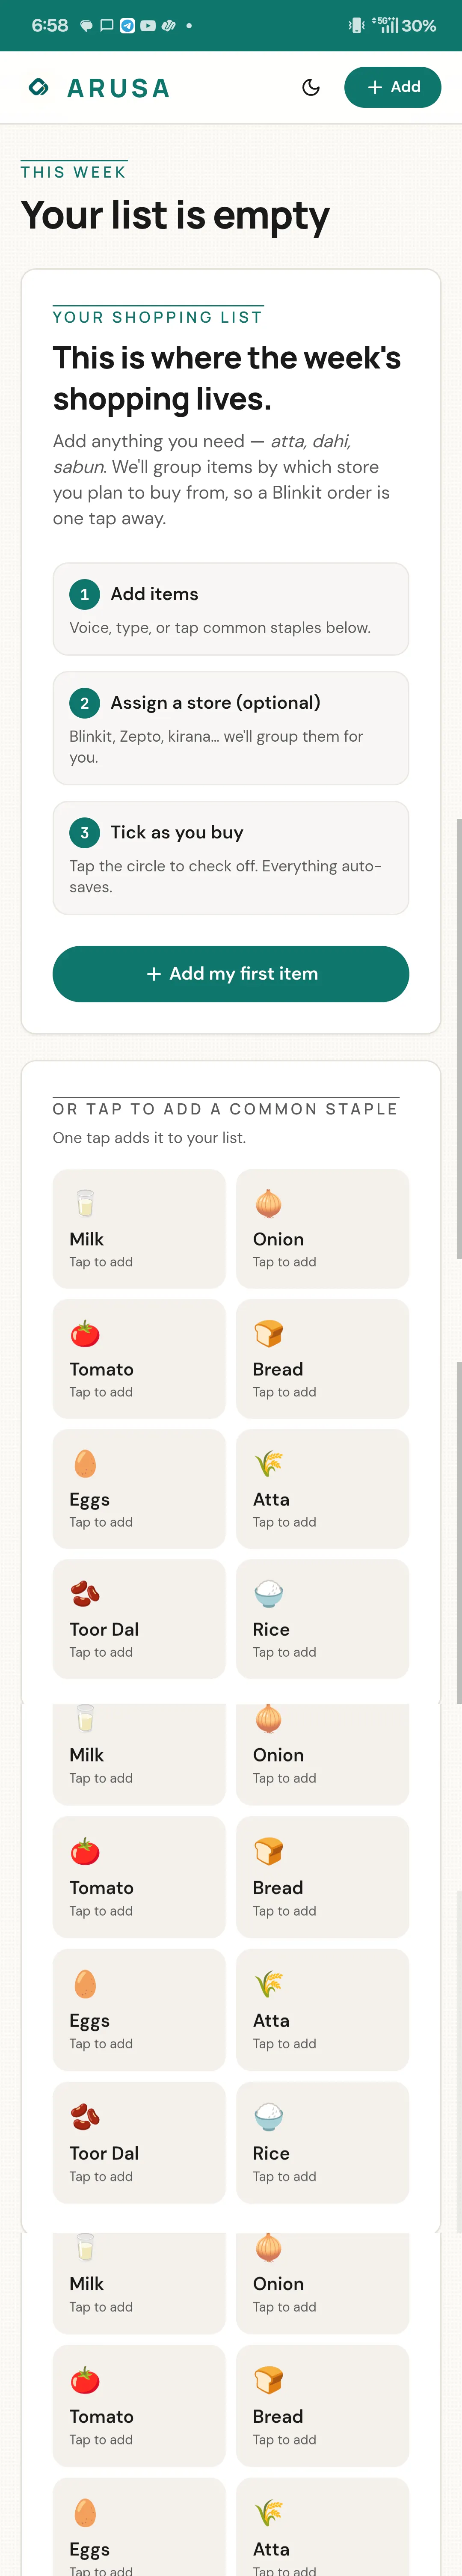Image resolution: width=462 pixels, height=2576 pixels.
Task: Add Atta from the first staples grid
Action: tap(323, 1489)
